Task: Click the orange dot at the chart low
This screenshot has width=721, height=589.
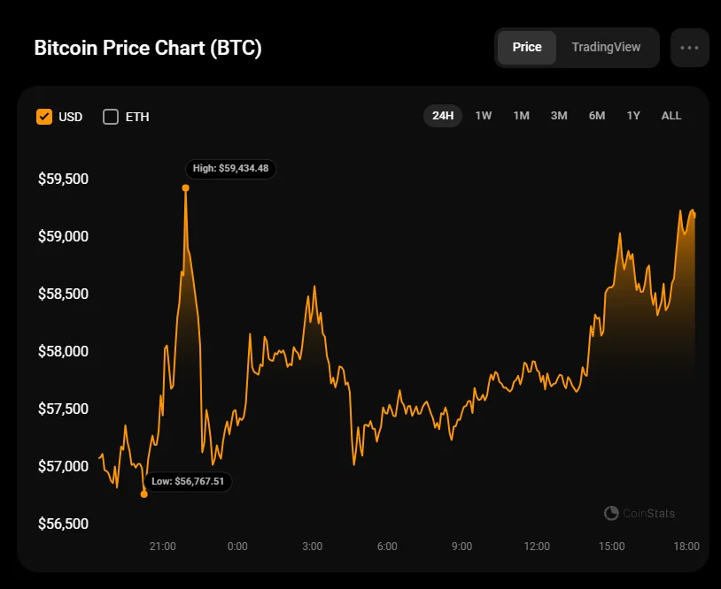Action: [x=144, y=493]
